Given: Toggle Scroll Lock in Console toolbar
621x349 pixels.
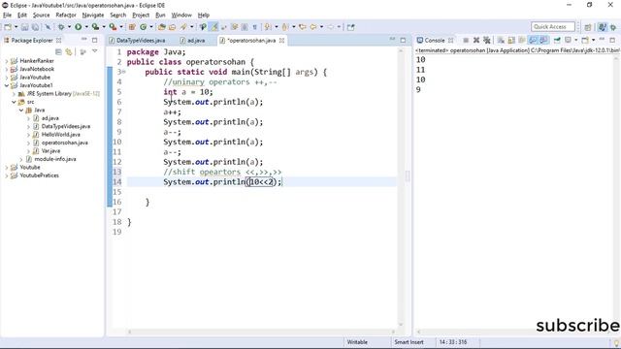Looking at the screenshot, I should (x=511, y=40).
